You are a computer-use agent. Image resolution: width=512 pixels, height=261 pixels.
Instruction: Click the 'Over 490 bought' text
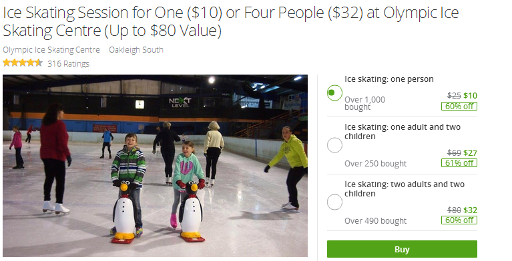point(376,220)
